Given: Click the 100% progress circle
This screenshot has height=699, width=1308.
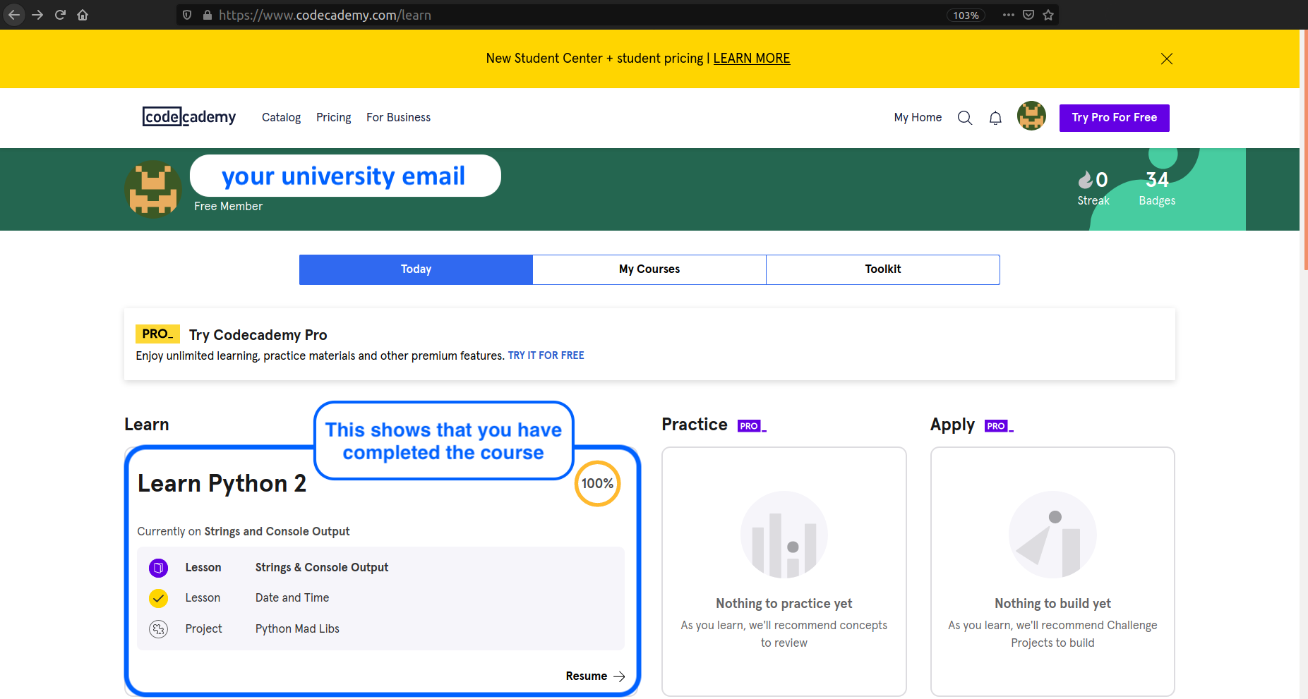Looking at the screenshot, I should click(597, 484).
